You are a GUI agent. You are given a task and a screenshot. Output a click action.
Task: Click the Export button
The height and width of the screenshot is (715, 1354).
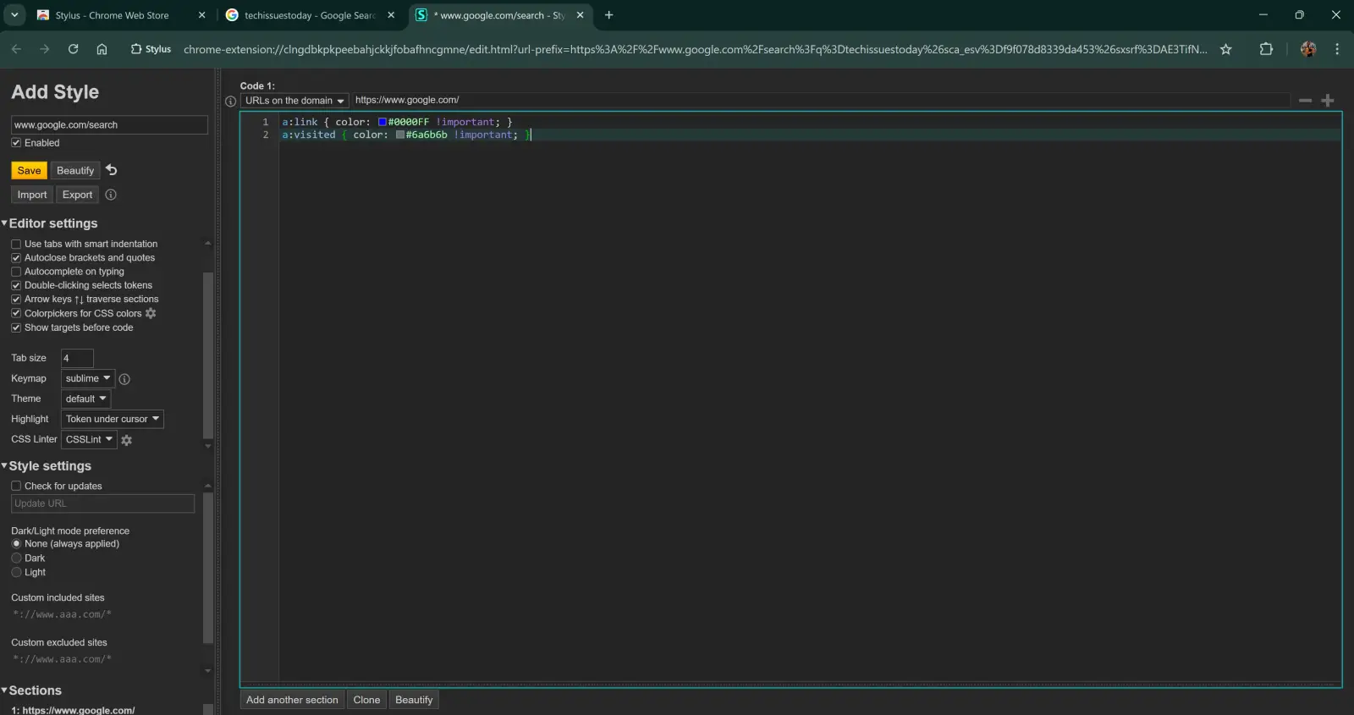click(x=77, y=195)
